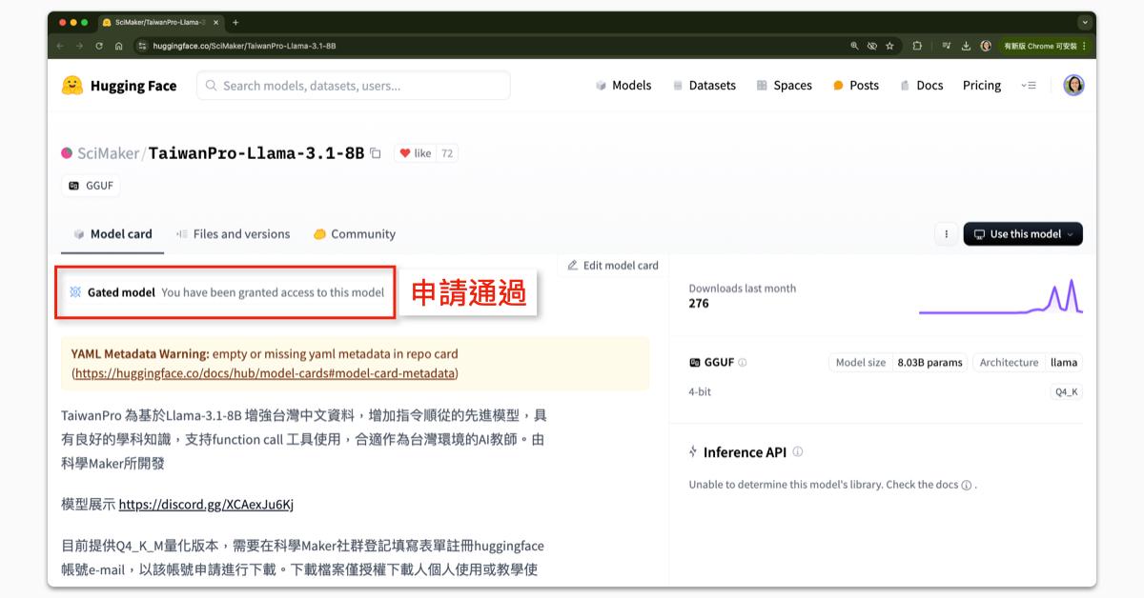Open Datasets in top navigation
Screen dimensions: 1144x598
pyautogui.click(x=705, y=86)
